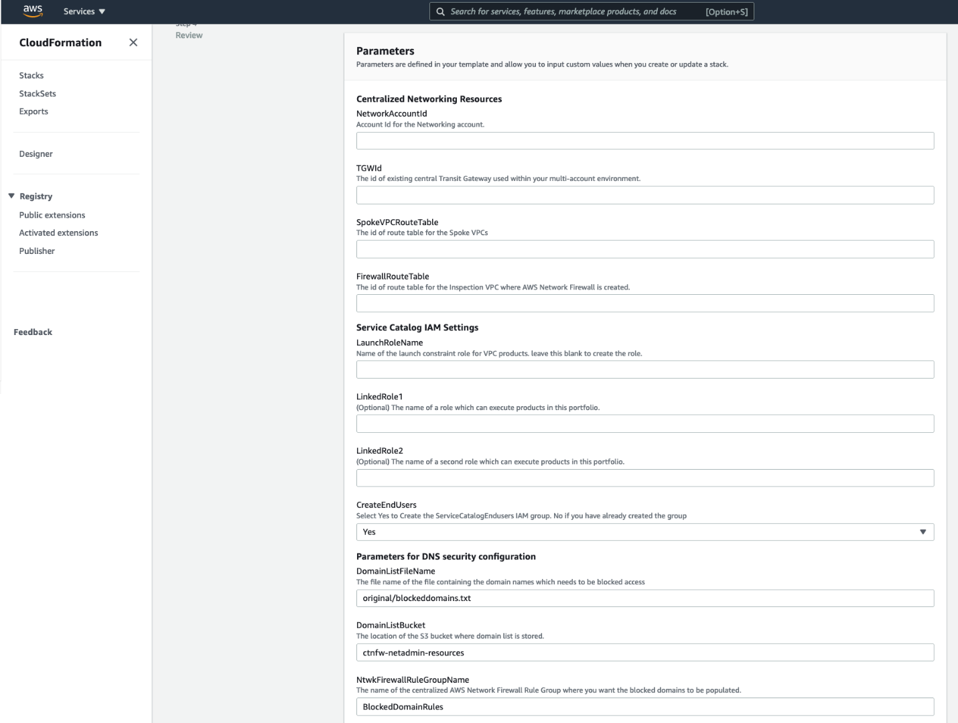This screenshot has height=723, width=958.
Task: View Public extensions
Action: pyautogui.click(x=52, y=214)
